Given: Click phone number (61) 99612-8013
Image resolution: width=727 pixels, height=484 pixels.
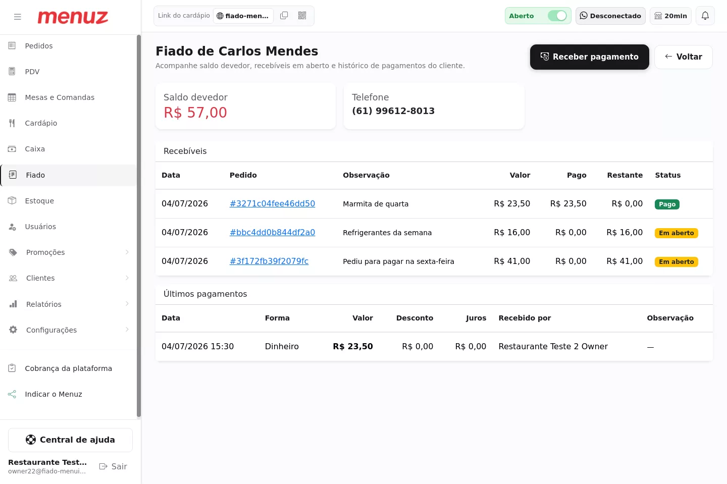Looking at the screenshot, I should tap(393, 111).
